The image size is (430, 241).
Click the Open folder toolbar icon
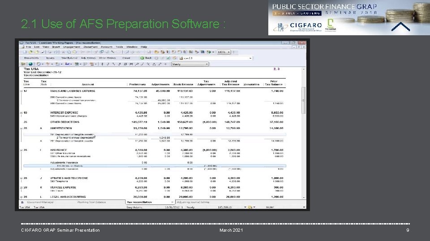pyautogui.click(x=30, y=52)
